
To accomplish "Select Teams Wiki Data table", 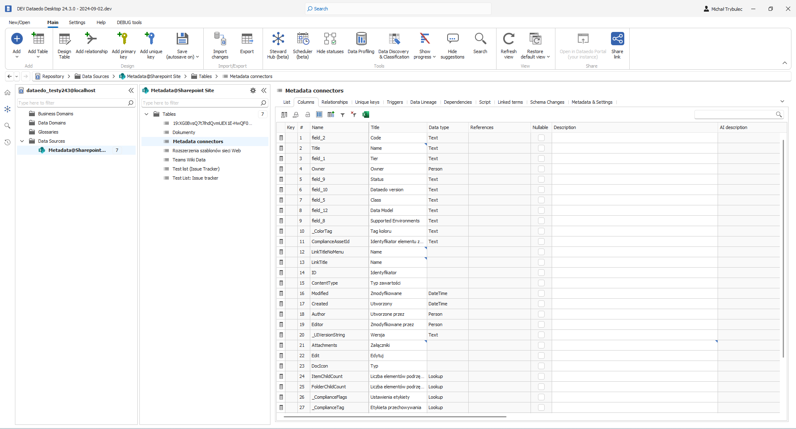I will coord(189,160).
